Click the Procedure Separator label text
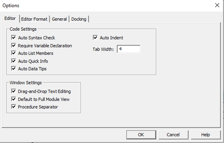This screenshot has width=224, height=143. pos(38,107)
